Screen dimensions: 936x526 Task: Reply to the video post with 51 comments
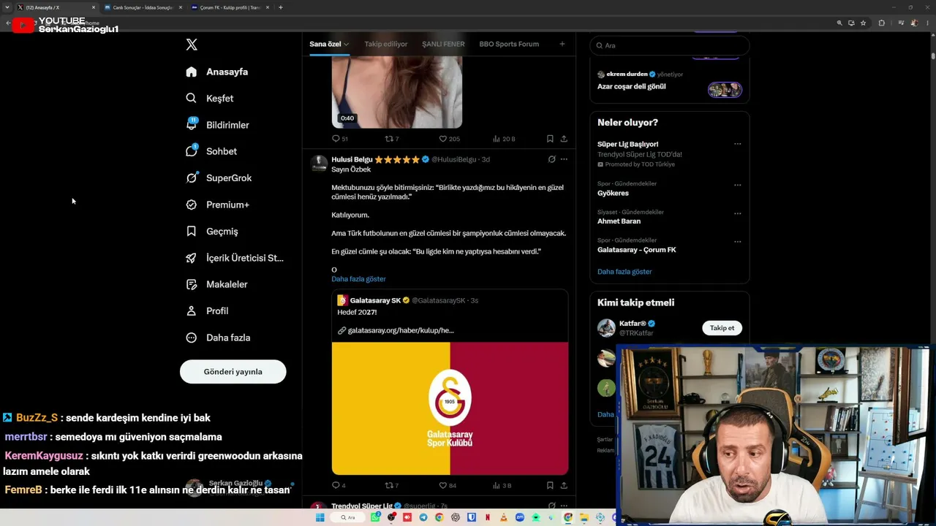point(340,139)
